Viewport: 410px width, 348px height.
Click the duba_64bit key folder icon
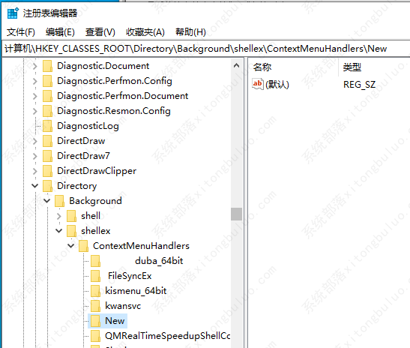[x=95, y=261]
